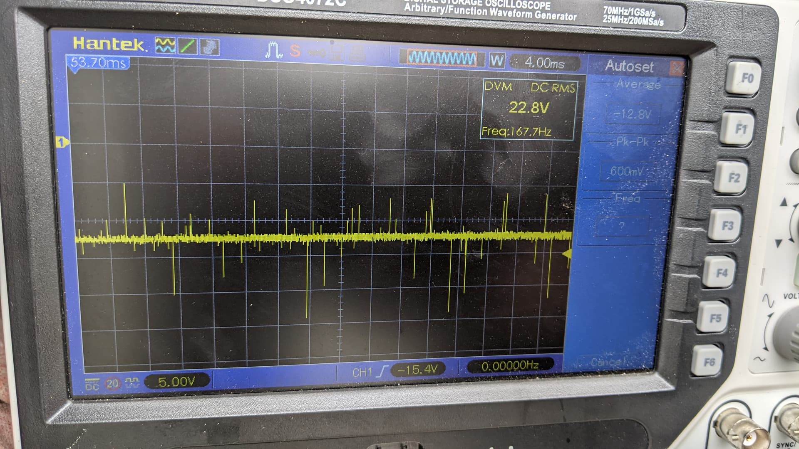Image resolution: width=799 pixels, height=449 pixels.
Task: Click the yellow channel 1 ground marker
Action: coord(62,143)
